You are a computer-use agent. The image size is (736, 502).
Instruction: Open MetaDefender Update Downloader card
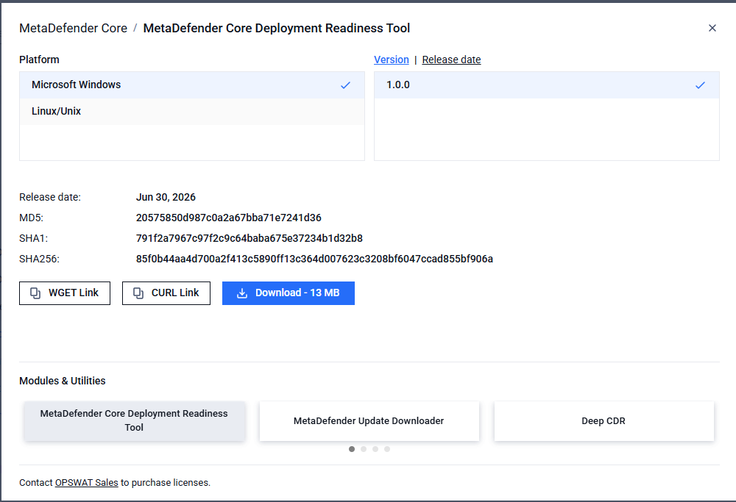(x=369, y=420)
